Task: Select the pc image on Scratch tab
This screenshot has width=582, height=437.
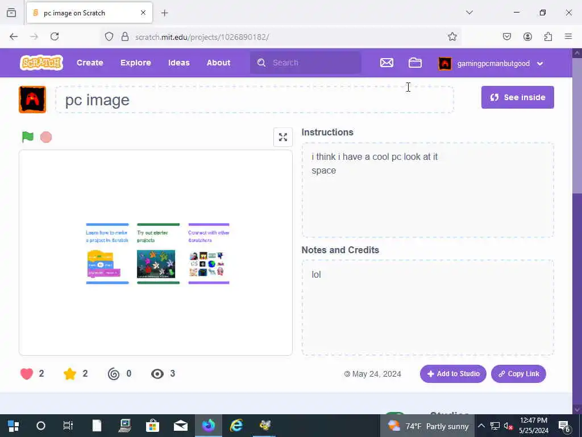Action: click(x=89, y=13)
